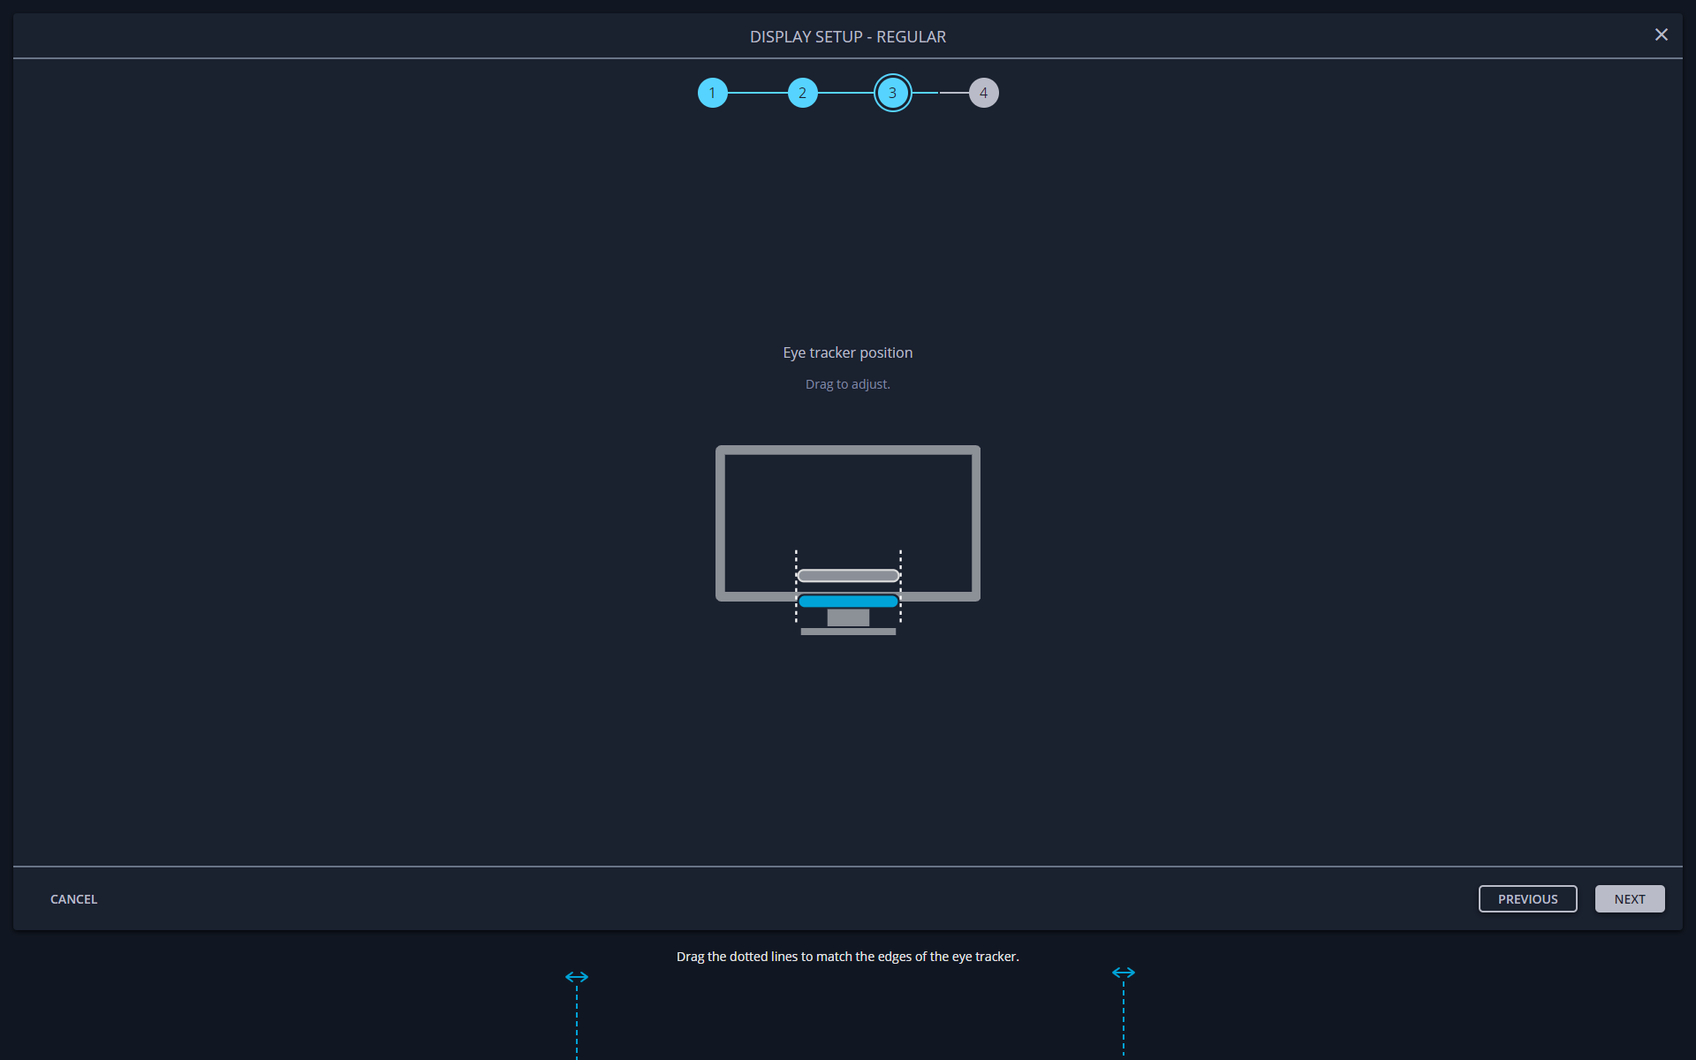The image size is (1696, 1060).
Task: Click CANCEL to abort the setup
Action: point(73,898)
